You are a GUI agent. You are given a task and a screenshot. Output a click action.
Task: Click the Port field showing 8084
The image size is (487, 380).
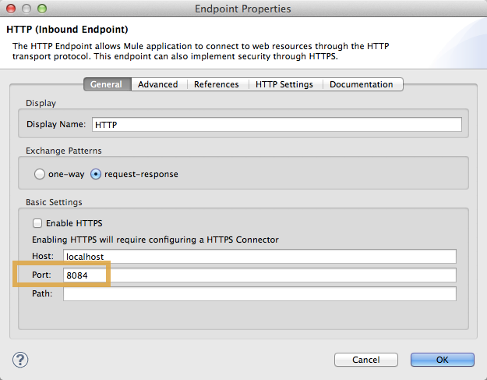tap(259, 275)
